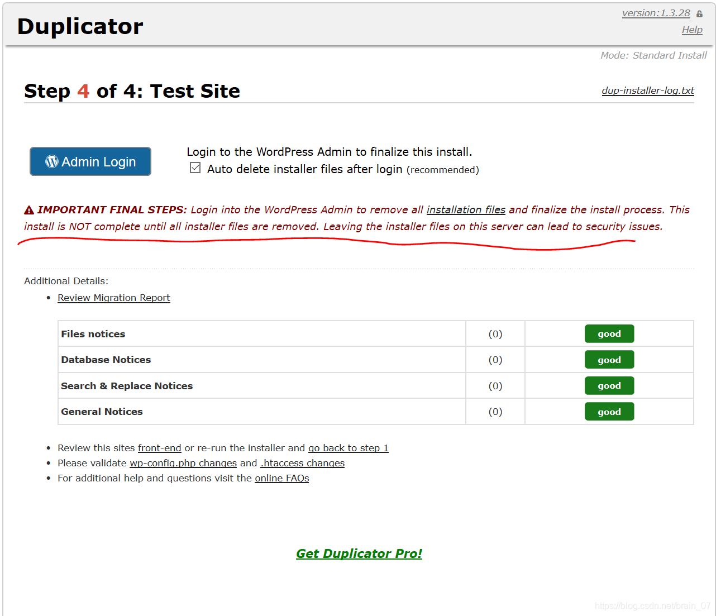Click Additional Details label

[66, 281]
